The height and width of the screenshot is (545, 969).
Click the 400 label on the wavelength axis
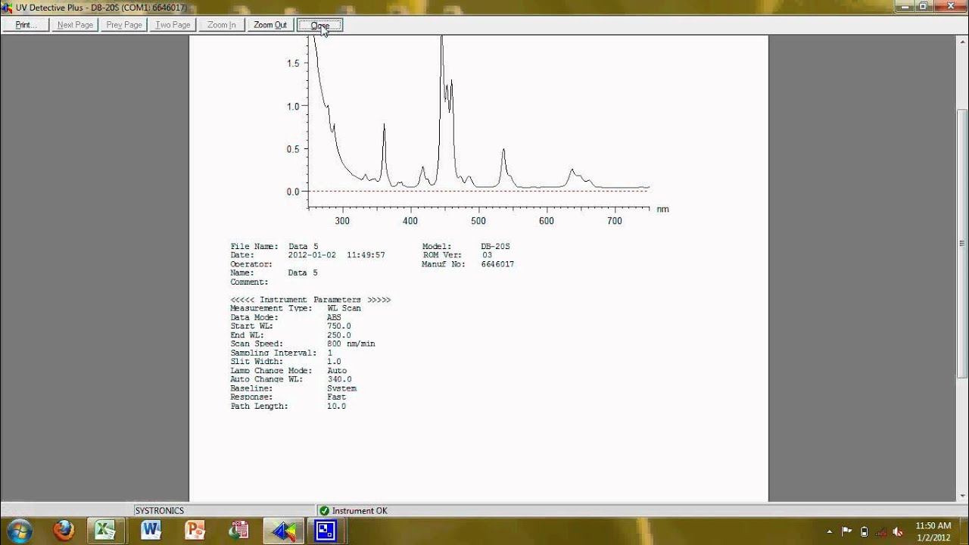[x=410, y=221]
